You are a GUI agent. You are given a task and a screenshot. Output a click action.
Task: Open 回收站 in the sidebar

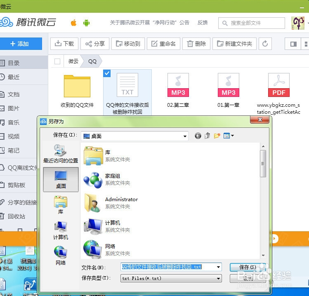(x=19, y=216)
